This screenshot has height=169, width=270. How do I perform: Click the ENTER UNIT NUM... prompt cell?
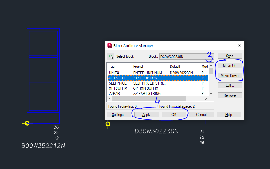pyautogui.click(x=149, y=73)
